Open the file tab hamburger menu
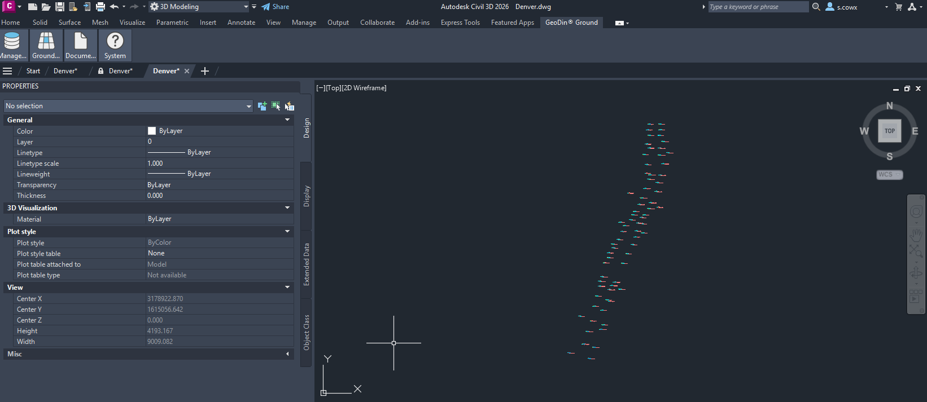The width and height of the screenshot is (927, 402). (7, 71)
